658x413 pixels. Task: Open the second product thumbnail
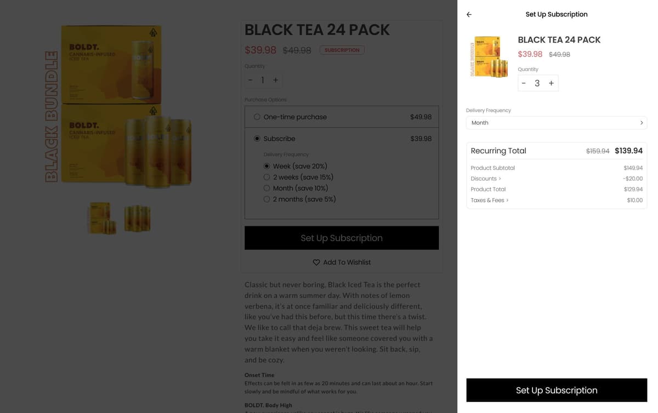(x=137, y=217)
